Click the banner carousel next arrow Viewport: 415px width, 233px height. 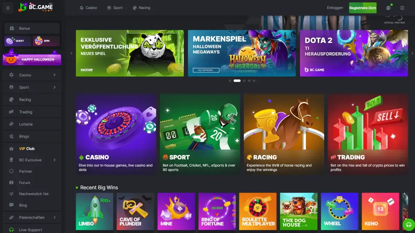point(412,53)
